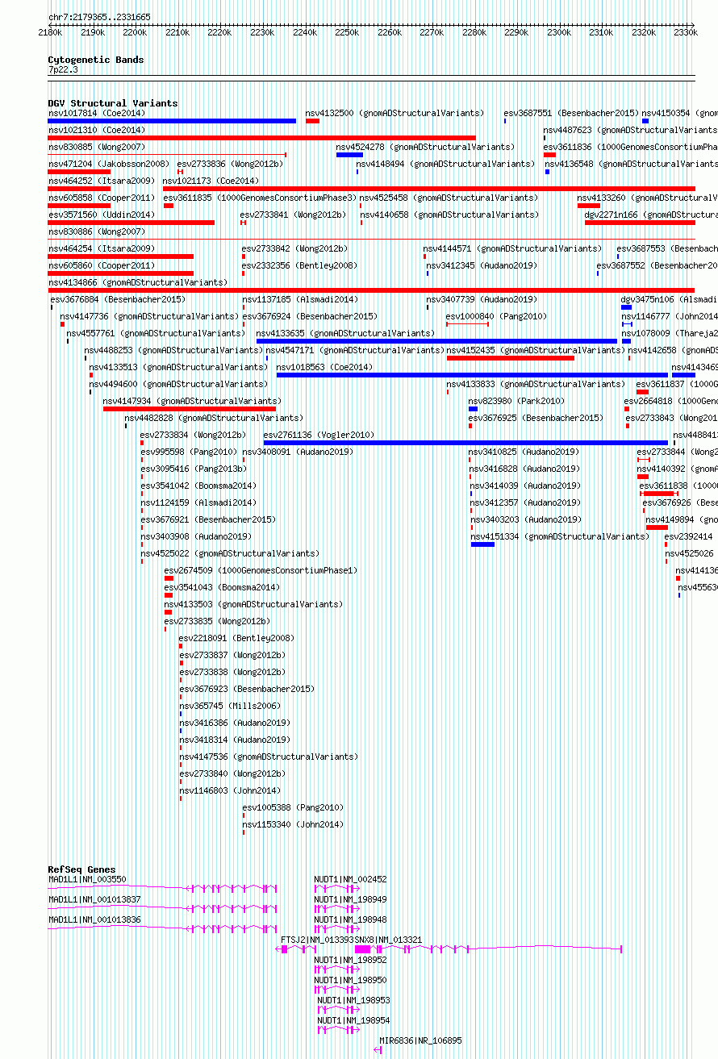Open variant esv1000840 (Pang2010)

click(x=496, y=316)
